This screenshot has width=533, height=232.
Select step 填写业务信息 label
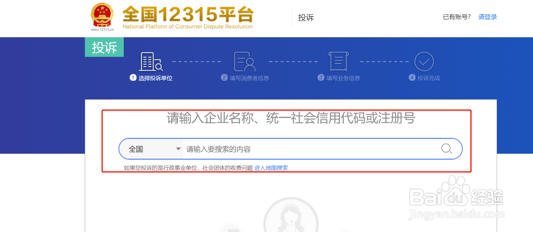pos(343,78)
